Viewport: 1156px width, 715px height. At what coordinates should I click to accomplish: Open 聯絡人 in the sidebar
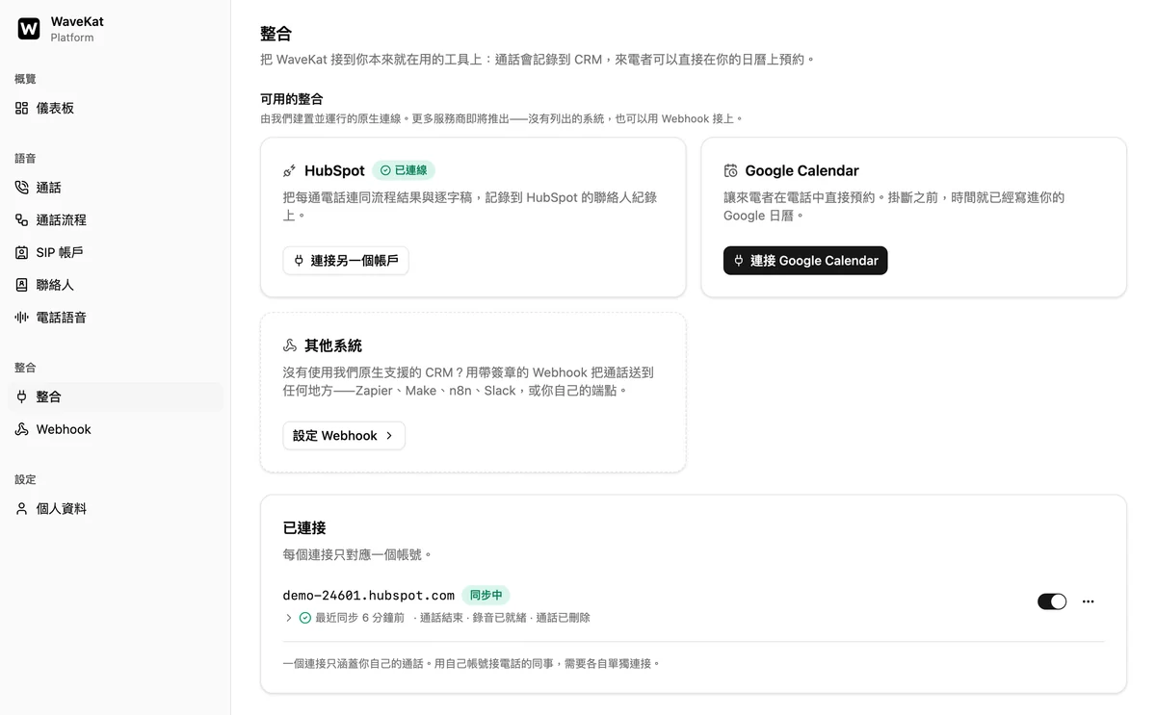(x=116, y=285)
